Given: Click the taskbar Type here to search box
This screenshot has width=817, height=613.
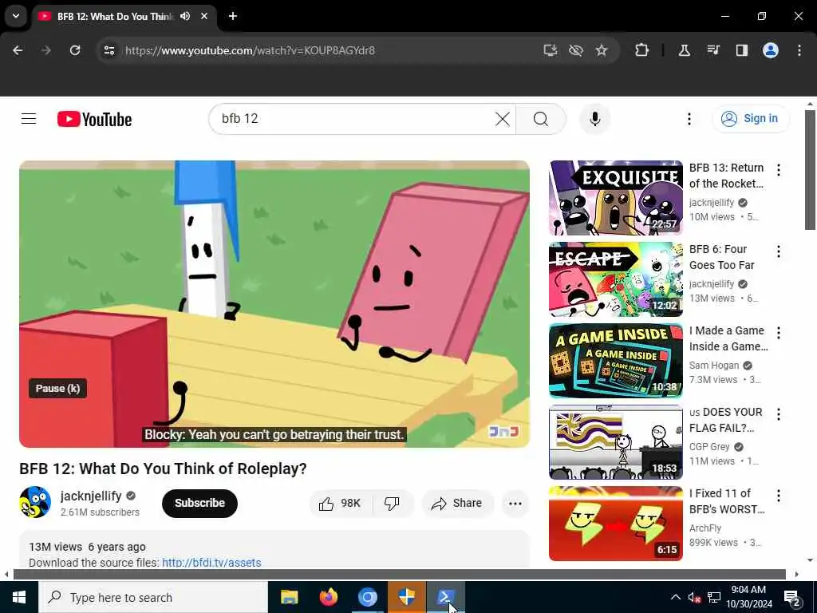Looking at the screenshot, I should point(153,597).
